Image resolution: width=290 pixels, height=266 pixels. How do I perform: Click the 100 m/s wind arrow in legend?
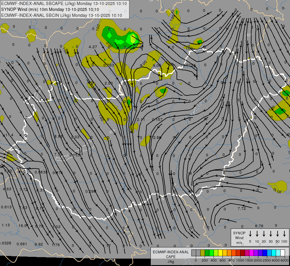[x=284, y=233]
